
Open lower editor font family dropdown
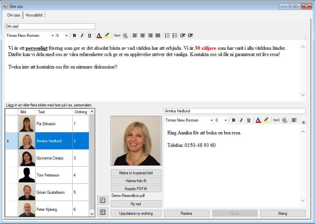pyautogui.click(x=212, y=120)
